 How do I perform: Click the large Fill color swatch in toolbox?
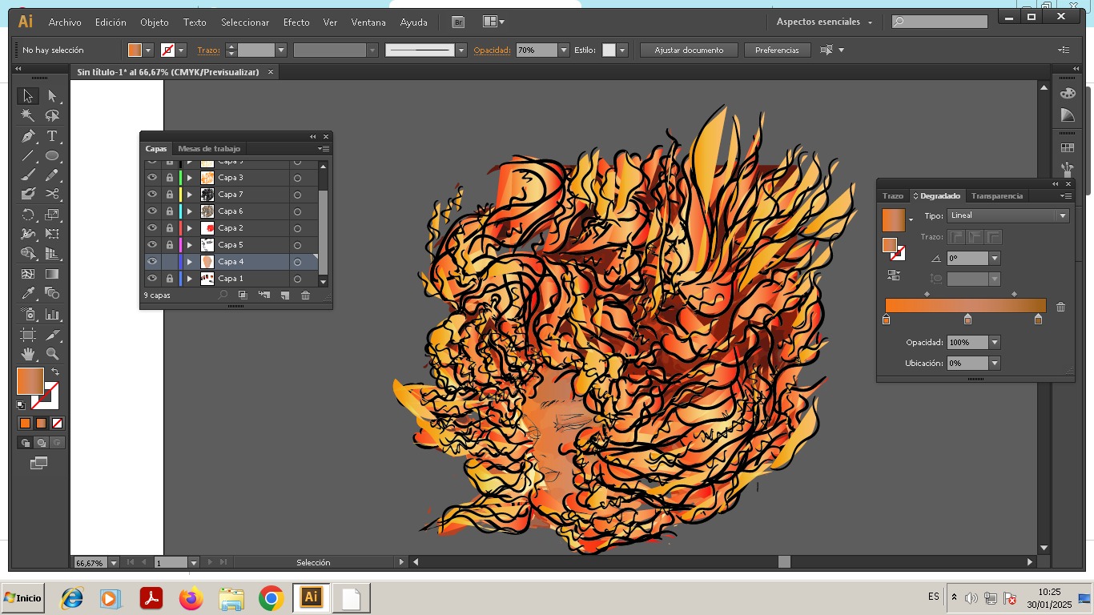coord(30,381)
